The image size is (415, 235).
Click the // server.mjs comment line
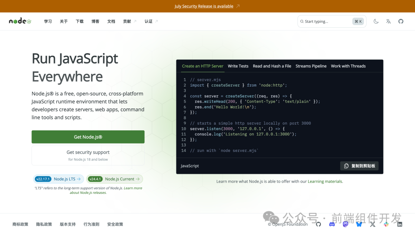coord(205,80)
